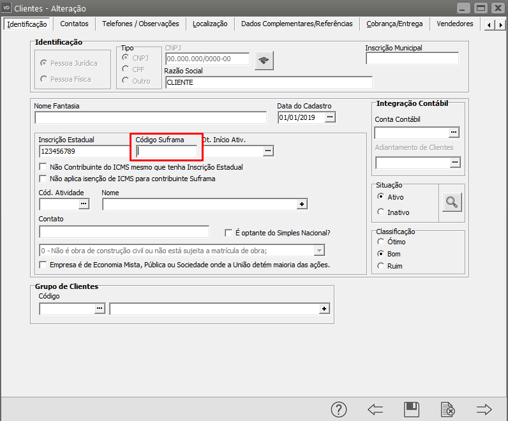The height and width of the screenshot is (421, 508).
Task: Go to next record with right arrow
Action: [x=484, y=410]
